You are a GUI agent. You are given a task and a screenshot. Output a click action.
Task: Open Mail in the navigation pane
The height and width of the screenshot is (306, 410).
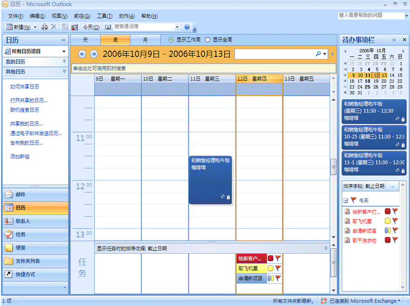pos(20,194)
